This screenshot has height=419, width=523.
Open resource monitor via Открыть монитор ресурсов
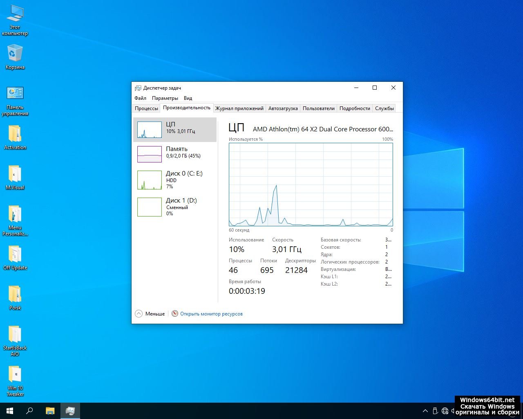click(211, 314)
